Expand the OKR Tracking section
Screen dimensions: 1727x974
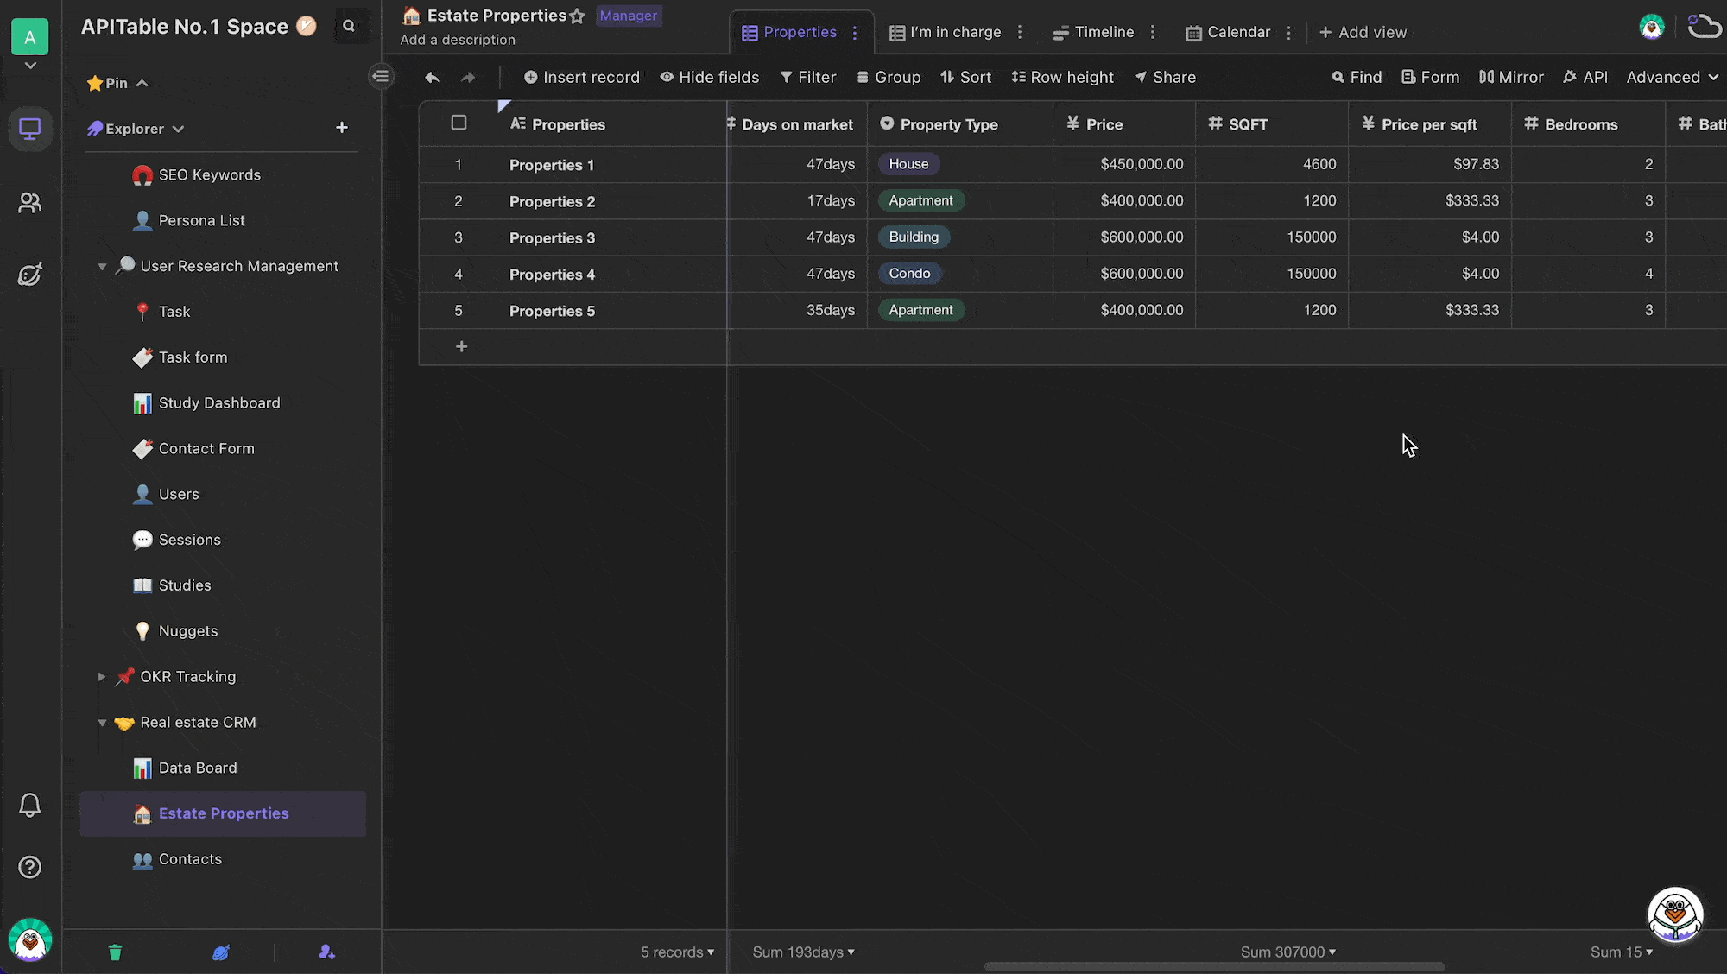(101, 676)
